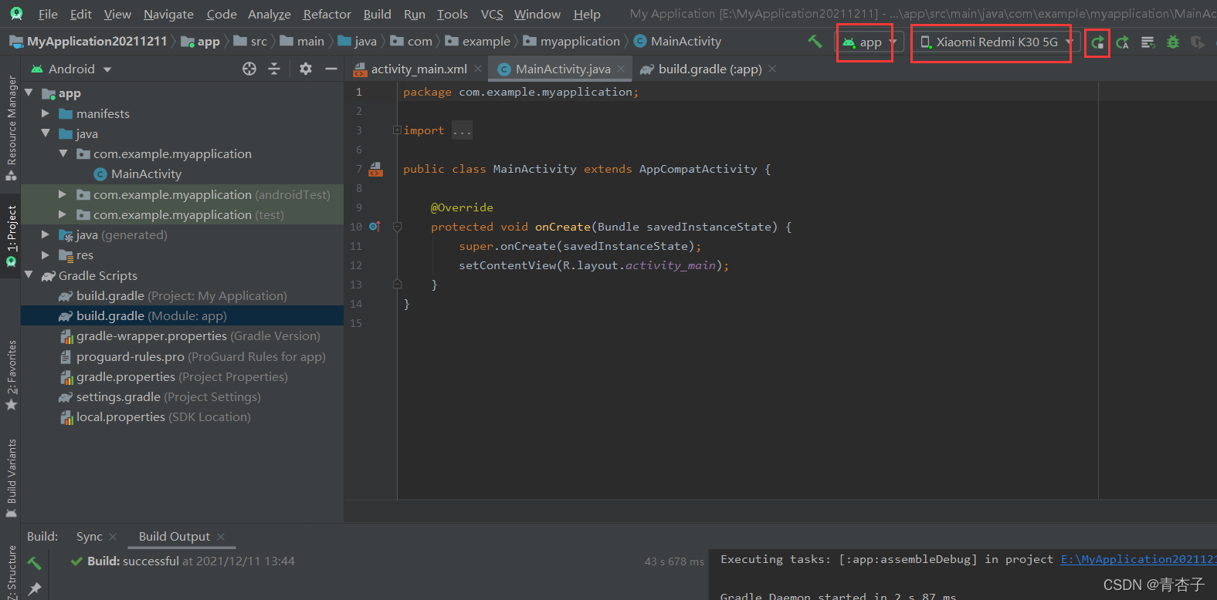Click the build hammer icon in Build panel
The width and height of the screenshot is (1217, 600).
34,564
